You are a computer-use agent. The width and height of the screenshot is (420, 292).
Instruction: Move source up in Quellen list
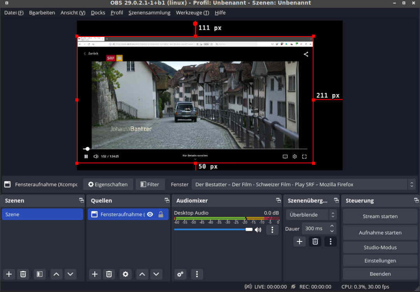click(x=142, y=274)
